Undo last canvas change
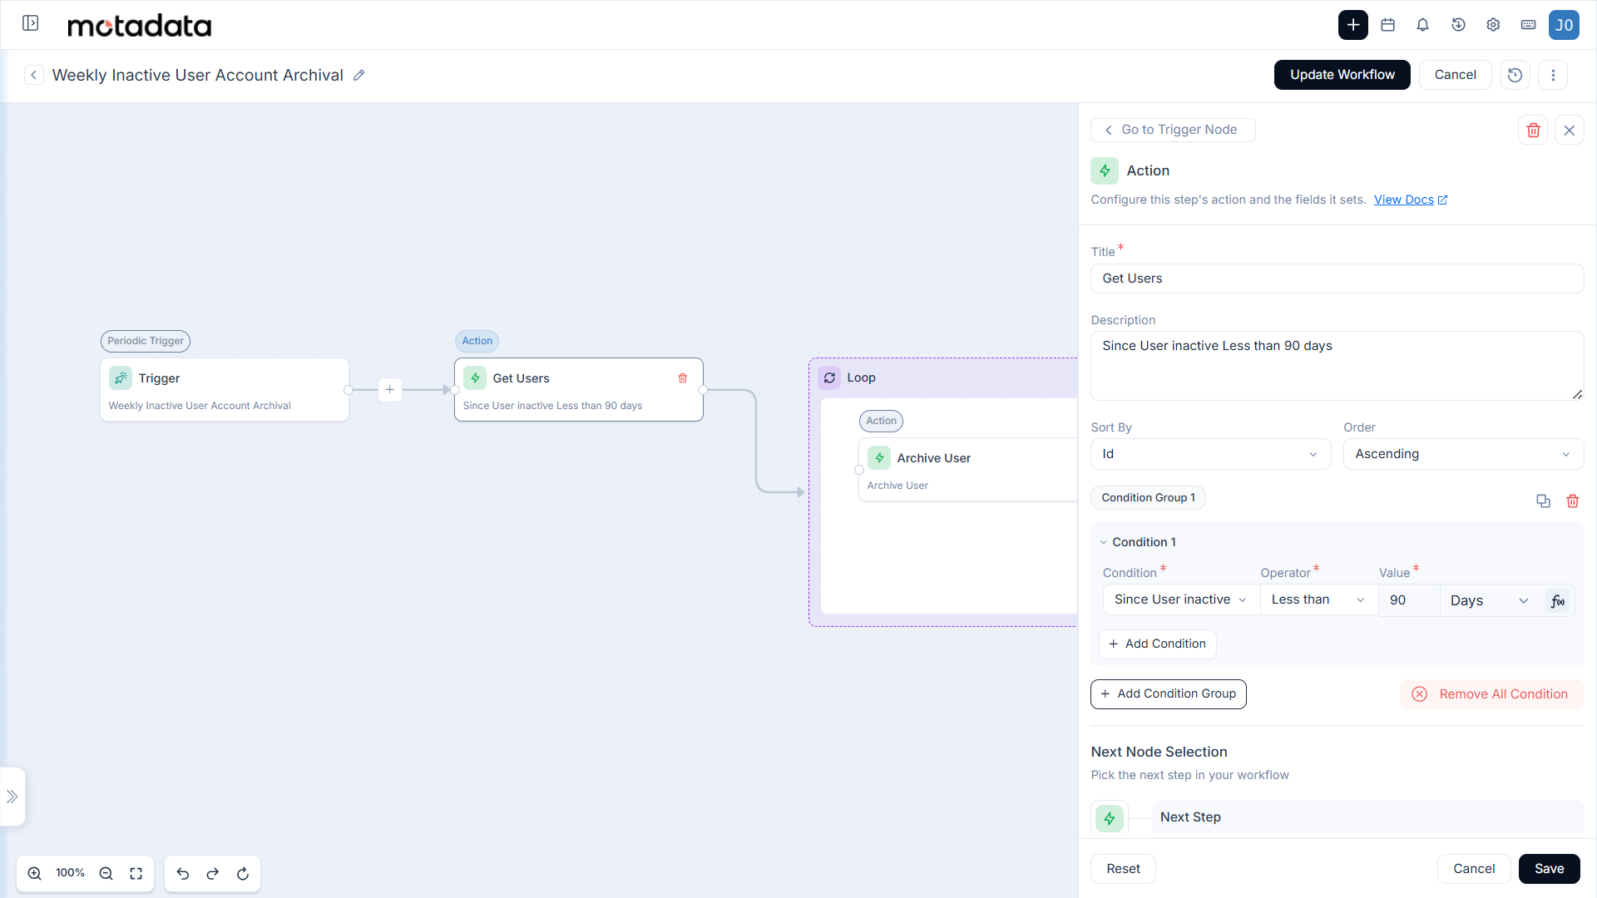The height and width of the screenshot is (898, 1597). [183, 873]
